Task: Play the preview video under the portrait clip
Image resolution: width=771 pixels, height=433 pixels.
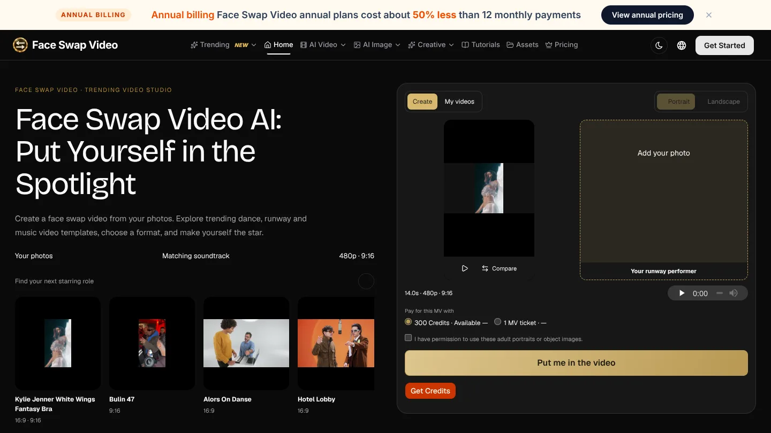Action: point(465,268)
